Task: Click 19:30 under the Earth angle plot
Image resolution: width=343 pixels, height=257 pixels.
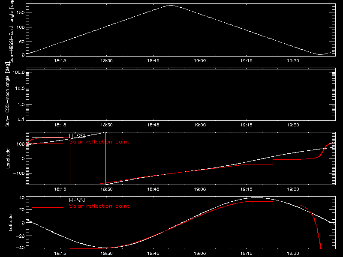Action: pyautogui.click(x=293, y=61)
